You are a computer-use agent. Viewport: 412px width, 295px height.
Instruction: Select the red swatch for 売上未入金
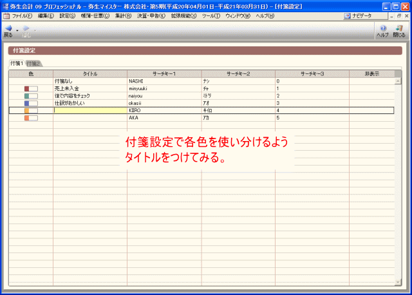31,89
